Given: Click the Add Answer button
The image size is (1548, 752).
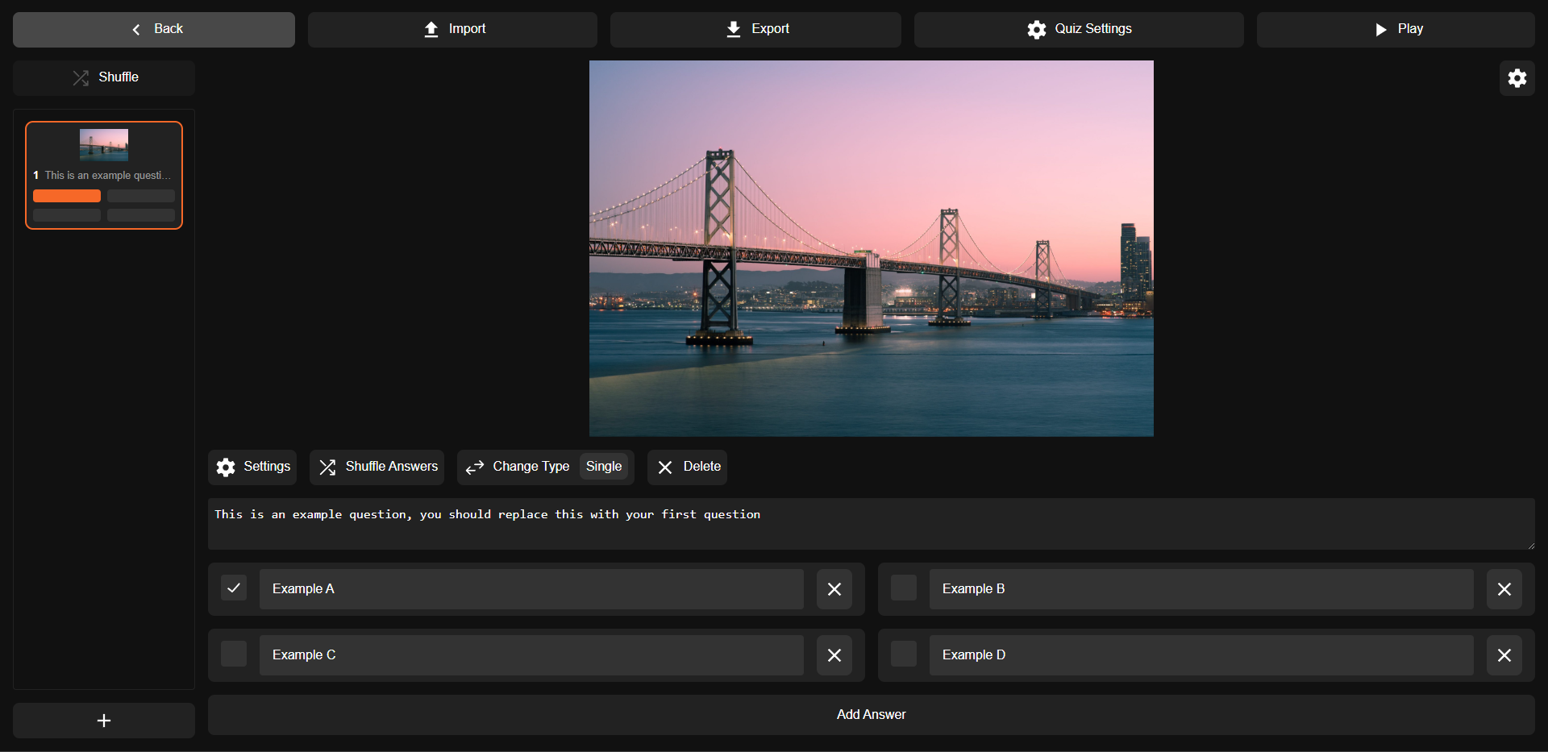Looking at the screenshot, I should tap(871, 714).
